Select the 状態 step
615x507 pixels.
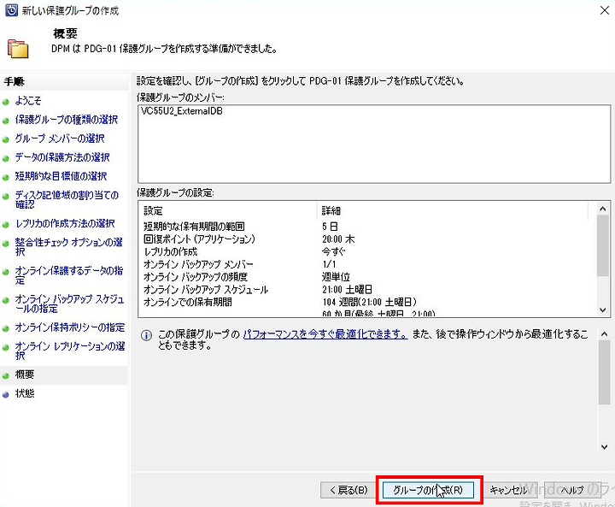(x=24, y=393)
